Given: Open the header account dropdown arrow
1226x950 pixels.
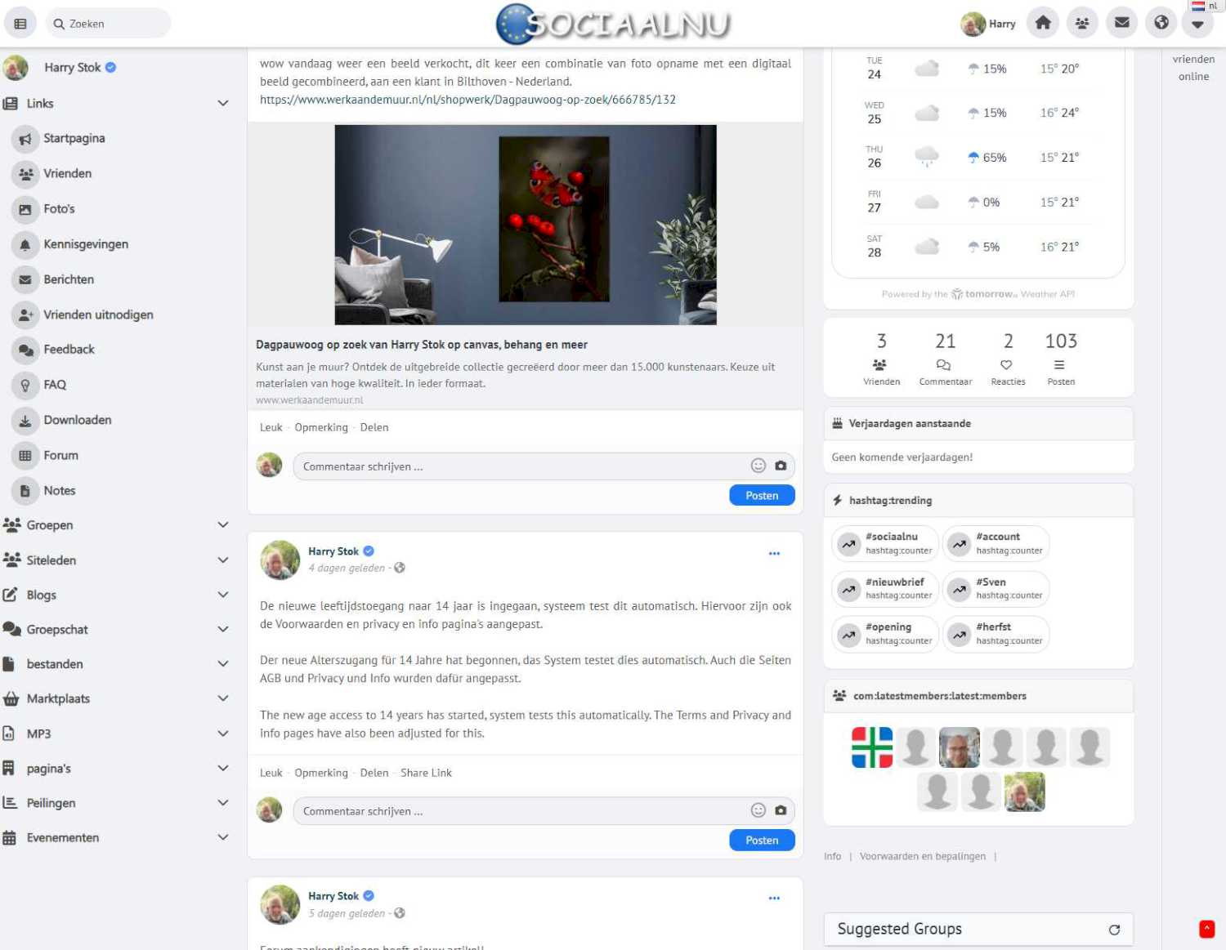Looking at the screenshot, I should [1197, 24].
